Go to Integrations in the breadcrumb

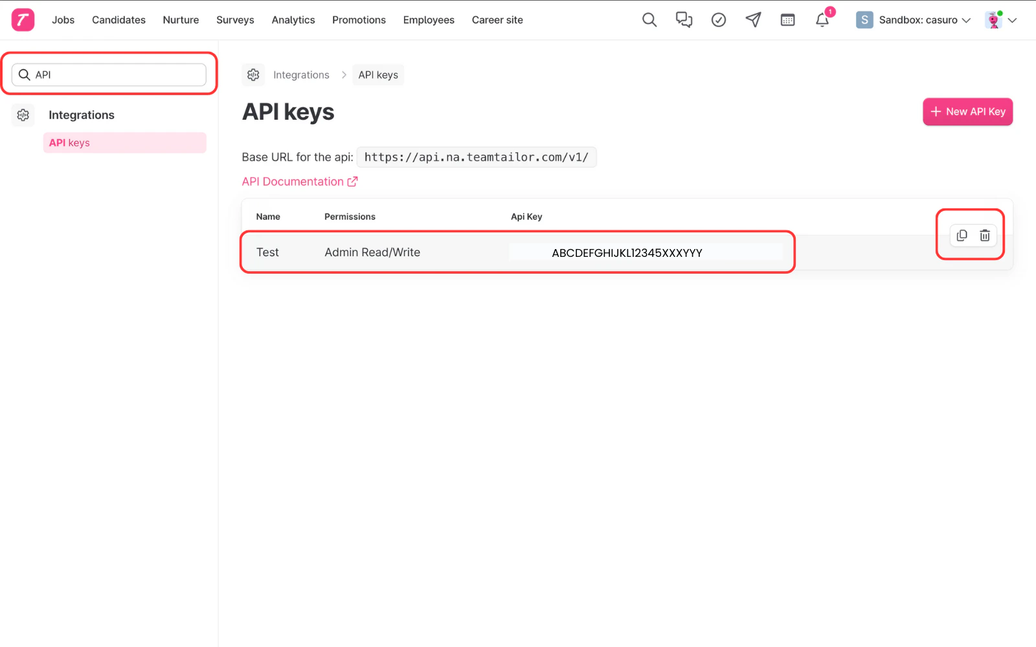tap(301, 75)
